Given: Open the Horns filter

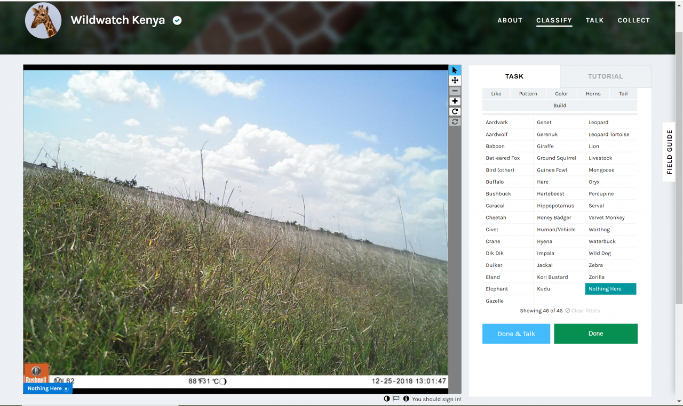Looking at the screenshot, I should (593, 94).
